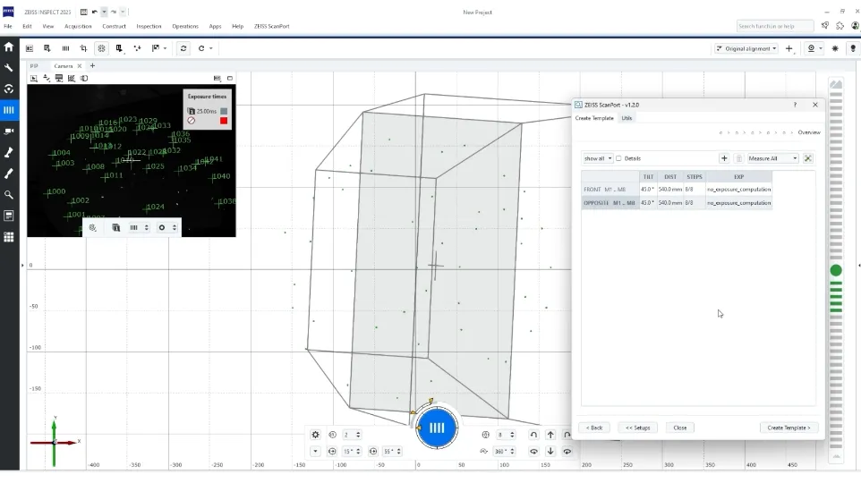Viewport: 861px width, 483px height.
Task: Open the Construct menu
Action: point(115,26)
